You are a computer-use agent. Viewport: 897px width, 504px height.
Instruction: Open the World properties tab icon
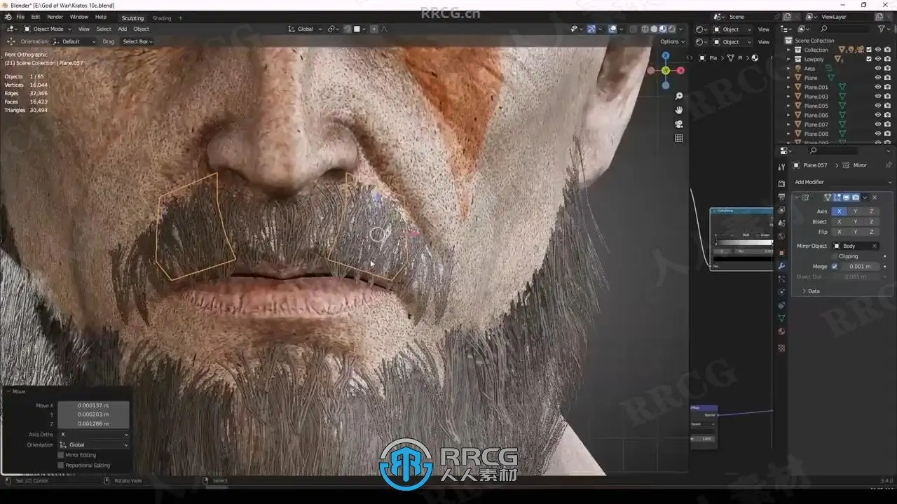point(782,237)
